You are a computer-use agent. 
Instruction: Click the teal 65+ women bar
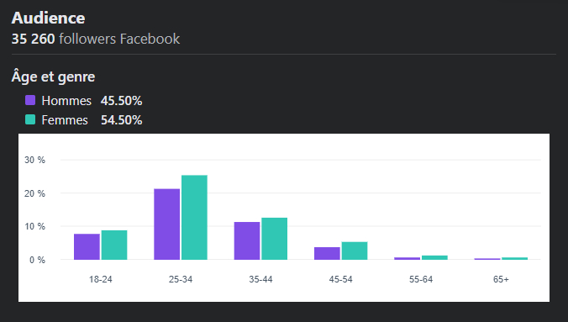point(515,259)
